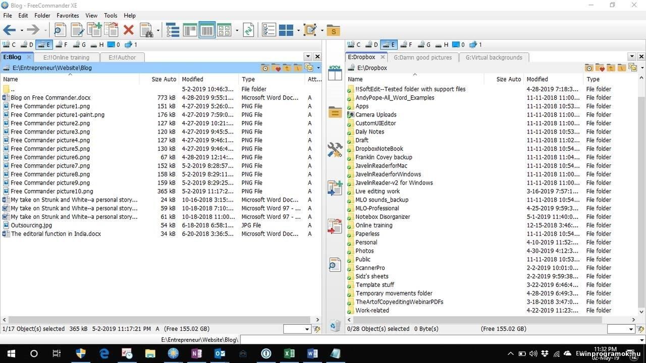This screenshot has height=363, width=646.
Task: Click the panel layout blue squares icon
Action: 286,30
